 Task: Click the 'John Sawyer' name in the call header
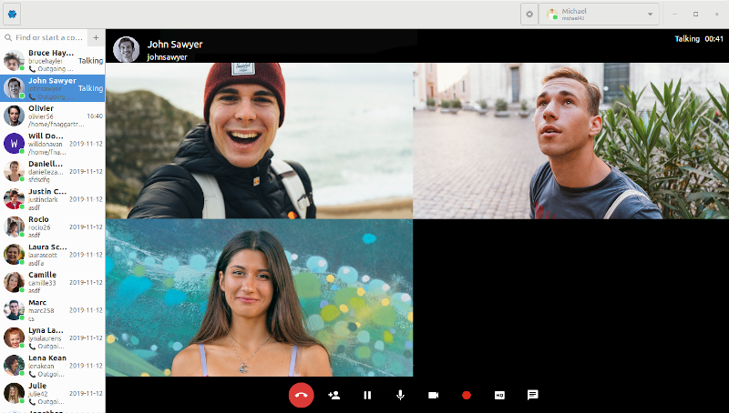[175, 45]
